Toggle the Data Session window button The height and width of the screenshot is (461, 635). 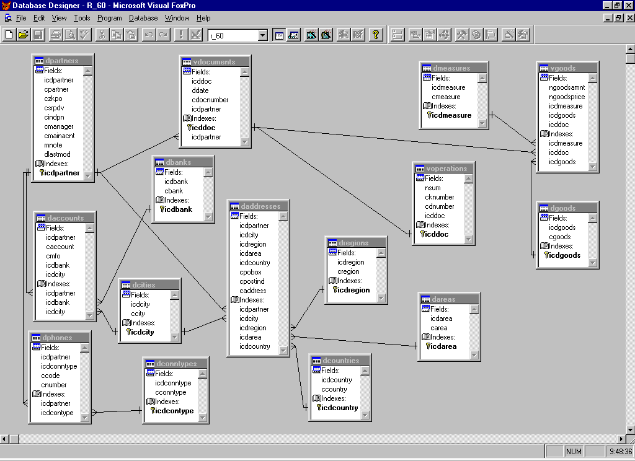[293, 35]
